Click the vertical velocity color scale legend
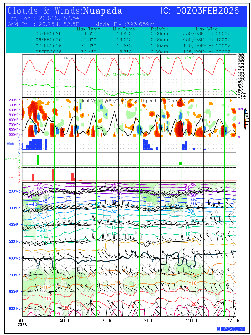Viewport: 251px width, 335px height. (x=245, y=119)
